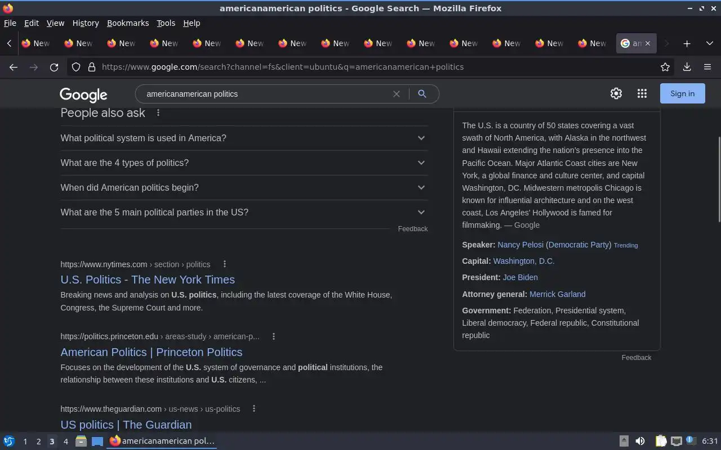Open the network status tray icon

(677, 441)
